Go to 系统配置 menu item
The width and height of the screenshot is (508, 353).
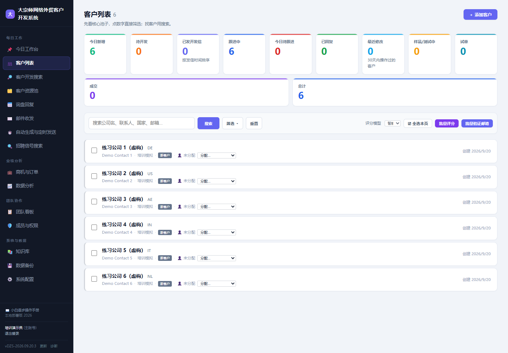coord(36,279)
